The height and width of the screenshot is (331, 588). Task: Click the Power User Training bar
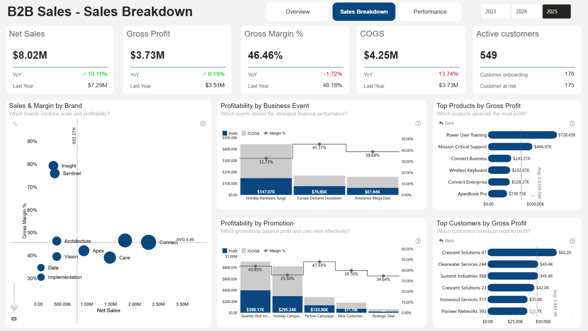[522, 135]
